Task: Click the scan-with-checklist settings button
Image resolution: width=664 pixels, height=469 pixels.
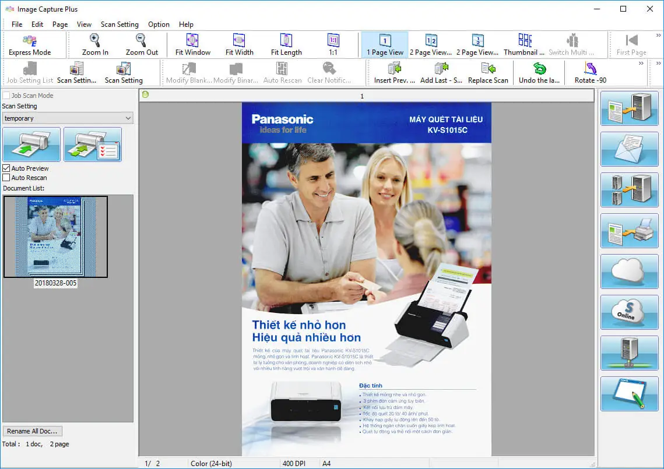Action: [x=93, y=144]
